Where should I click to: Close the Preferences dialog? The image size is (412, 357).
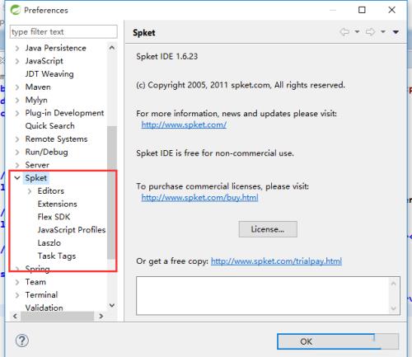[392, 10]
